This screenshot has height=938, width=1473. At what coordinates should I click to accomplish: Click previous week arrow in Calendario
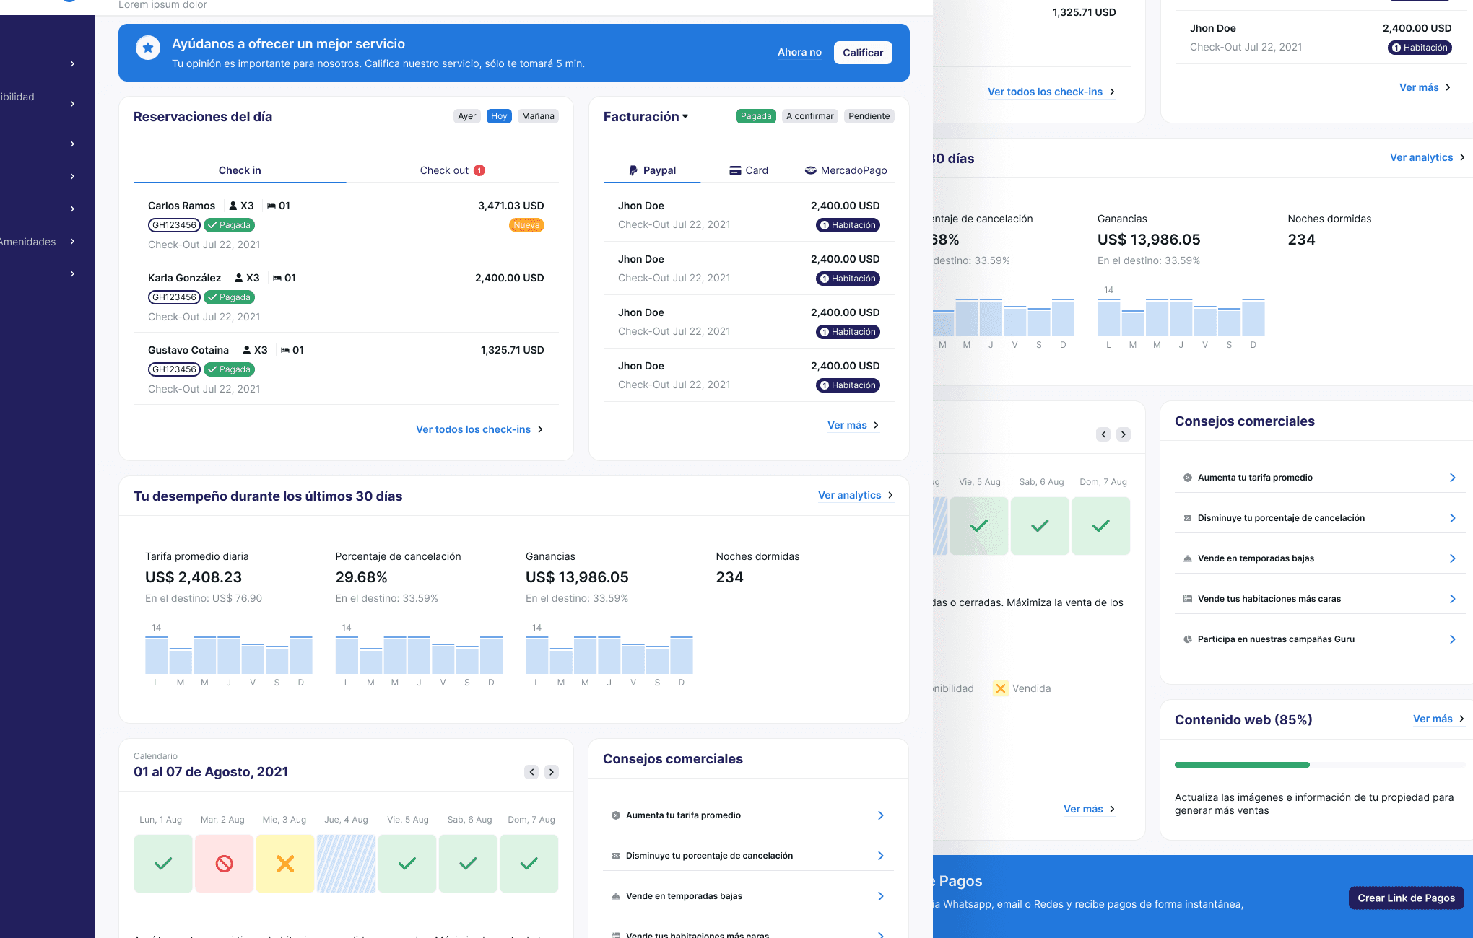coord(531,772)
